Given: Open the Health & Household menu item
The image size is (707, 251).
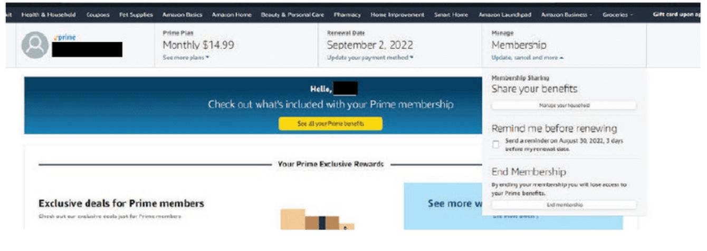Looking at the screenshot, I should pyautogui.click(x=49, y=15).
